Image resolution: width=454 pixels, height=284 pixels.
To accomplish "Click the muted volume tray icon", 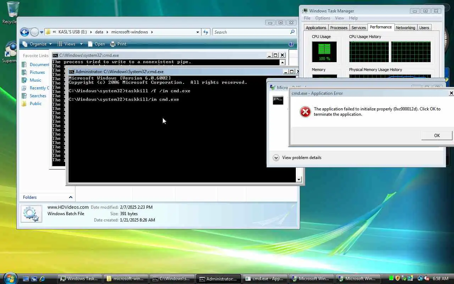I will point(427,278).
